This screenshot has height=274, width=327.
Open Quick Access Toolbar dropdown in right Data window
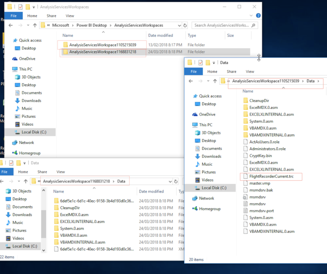(x=214, y=63)
